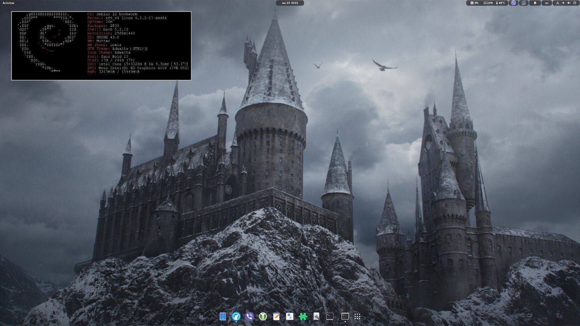Click the volume speaker icon
580x326 pixels.
569,3
